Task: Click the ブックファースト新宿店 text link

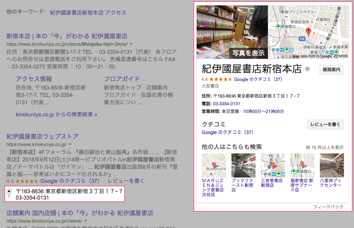Action: tap(242, 185)
